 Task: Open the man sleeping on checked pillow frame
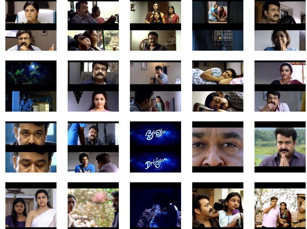tap(218, 101)
